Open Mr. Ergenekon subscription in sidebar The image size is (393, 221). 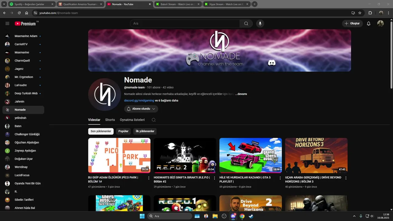coord(23,77)
